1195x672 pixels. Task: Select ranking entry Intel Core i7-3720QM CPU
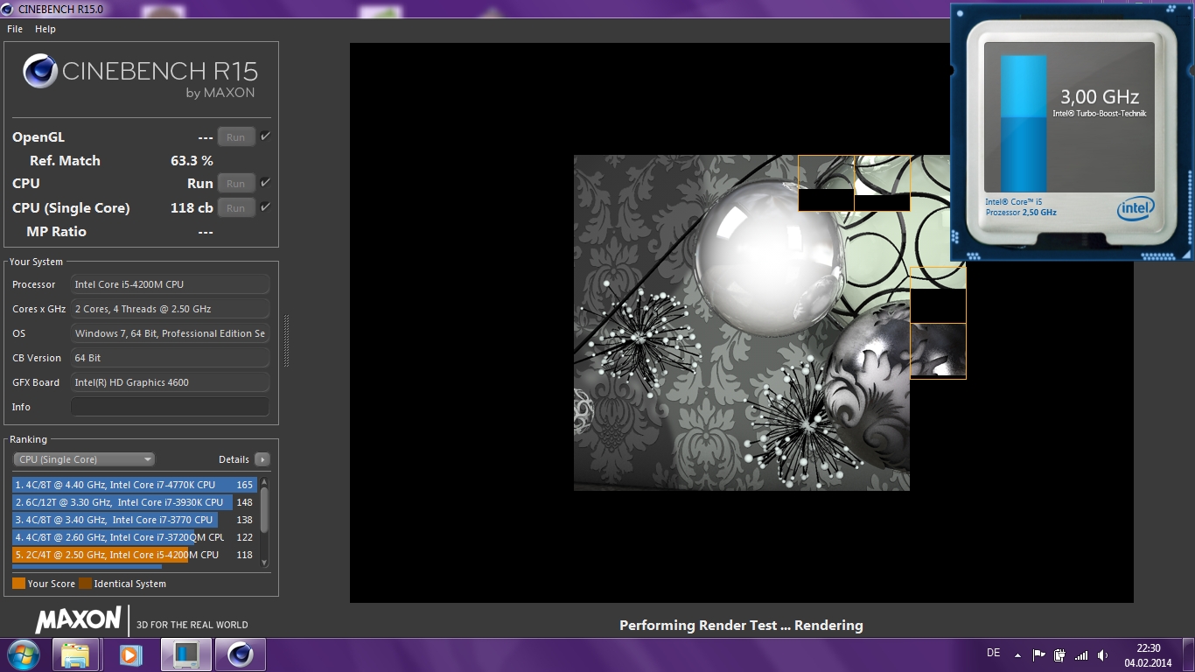pos(134,537)
